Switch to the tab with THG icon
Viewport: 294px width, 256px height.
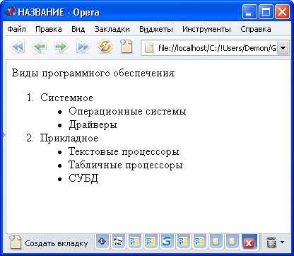[x=118, y=242]
